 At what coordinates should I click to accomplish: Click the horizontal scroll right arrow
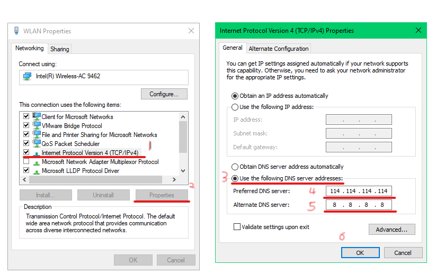pos(174,180)
